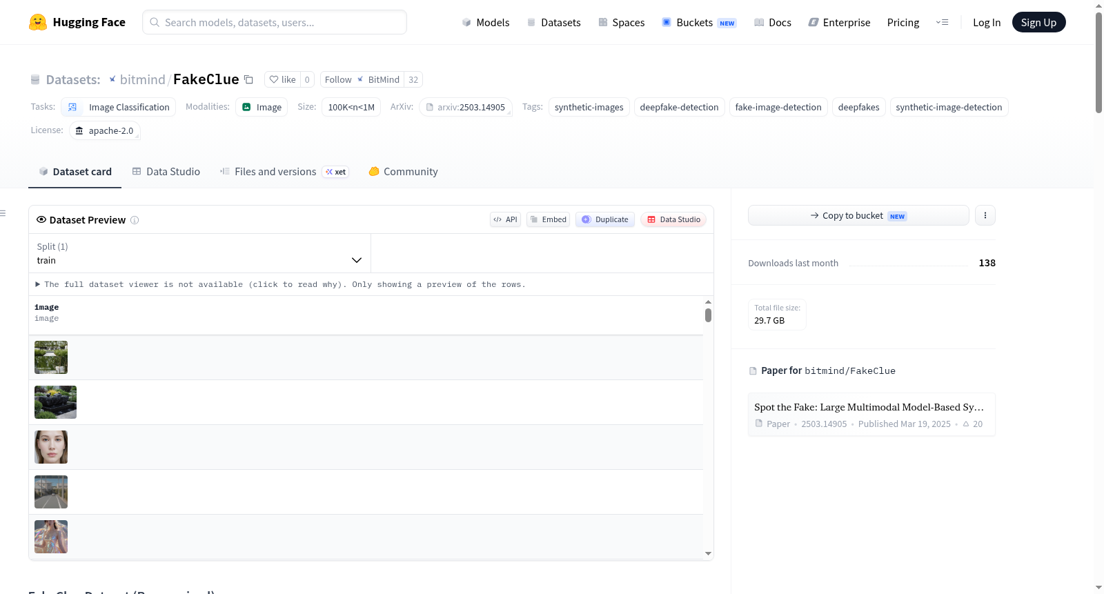Open the Spot the Fake paper card
Image resolution: width=1104 pixels, height=594 pixels.
[x=871, y=415]
